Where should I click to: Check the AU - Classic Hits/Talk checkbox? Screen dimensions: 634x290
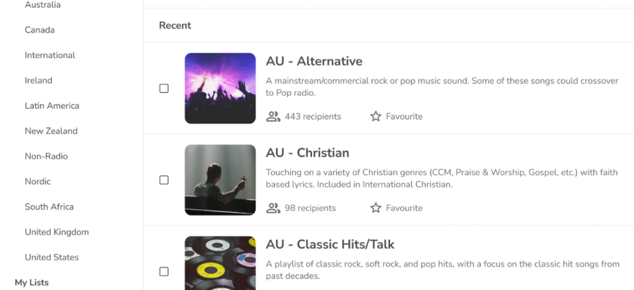[164, 271]
